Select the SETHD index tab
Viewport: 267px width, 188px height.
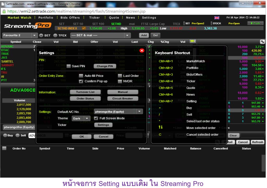pyautogui.click(x=116, y=24)
